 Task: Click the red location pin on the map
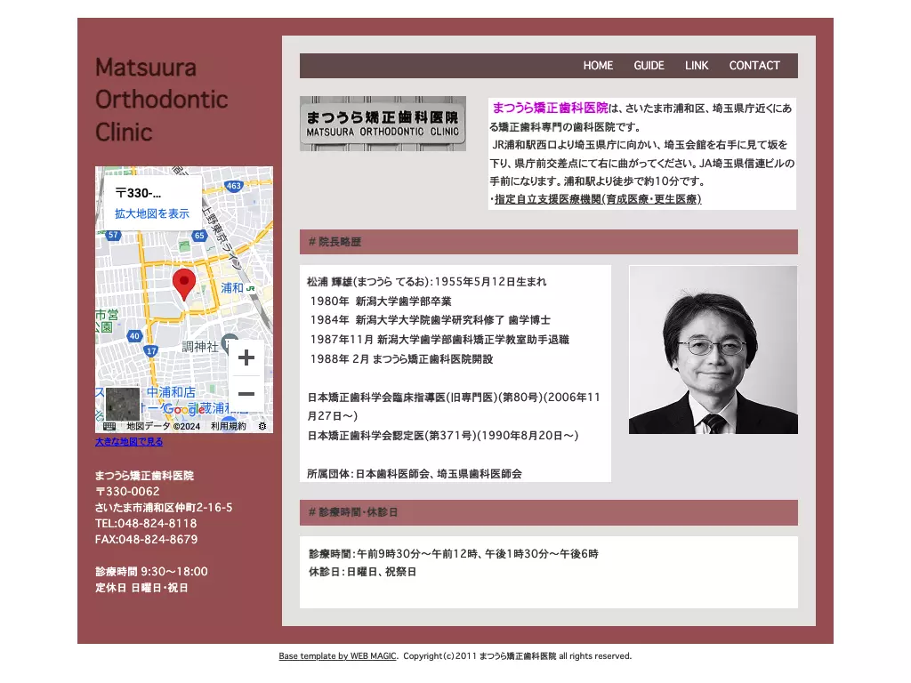[x=184, y=285]
